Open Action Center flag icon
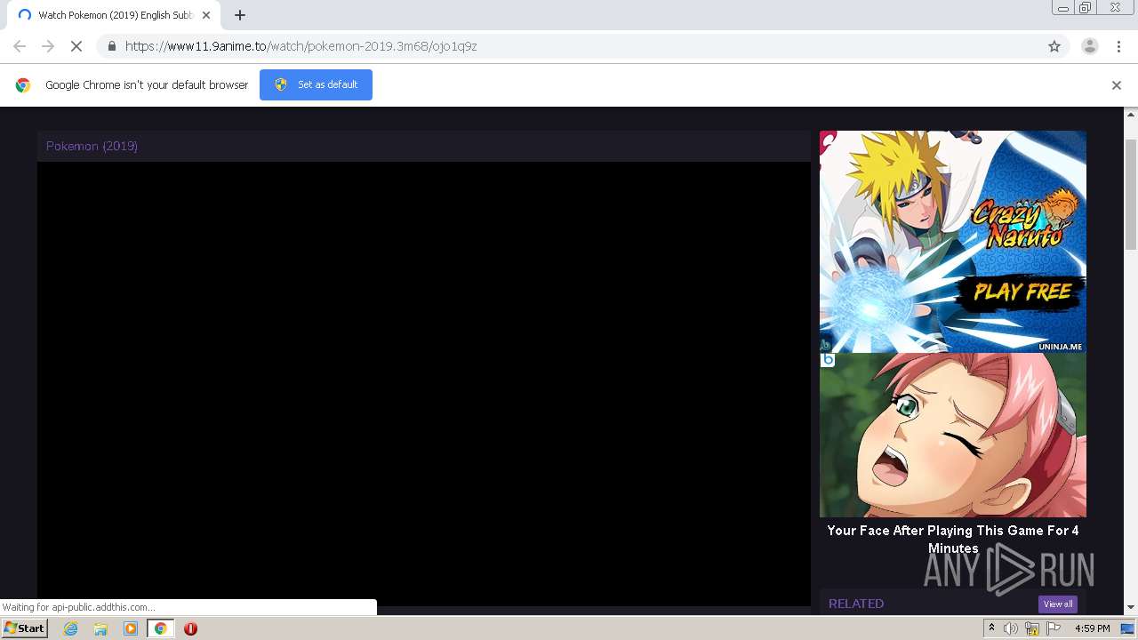Screen dimensions: 1138x640 click(1054, 628)
